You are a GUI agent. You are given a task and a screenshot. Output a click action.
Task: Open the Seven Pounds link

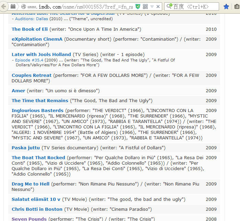[29, 219]
